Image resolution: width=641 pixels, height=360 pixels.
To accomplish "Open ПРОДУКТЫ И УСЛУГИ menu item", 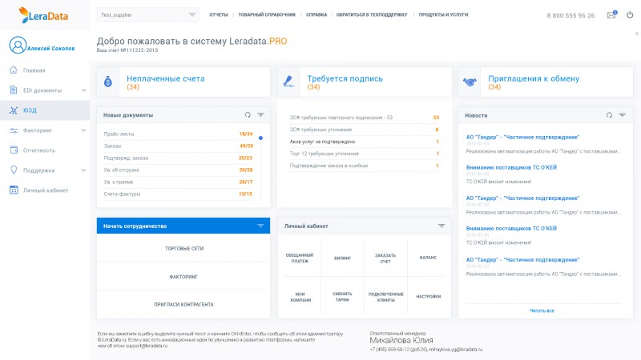I will 443,14.
